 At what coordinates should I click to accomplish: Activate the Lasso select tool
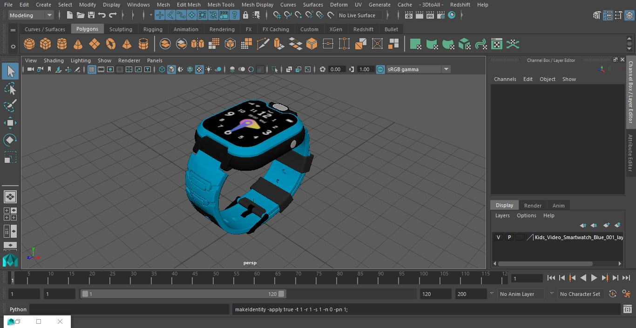[10, 88]
